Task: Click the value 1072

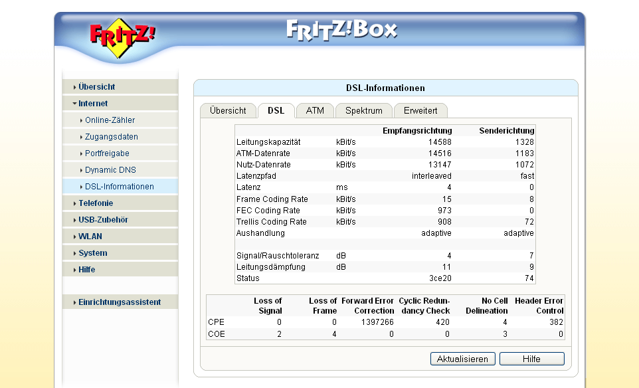Action: (x=525, y=165)
